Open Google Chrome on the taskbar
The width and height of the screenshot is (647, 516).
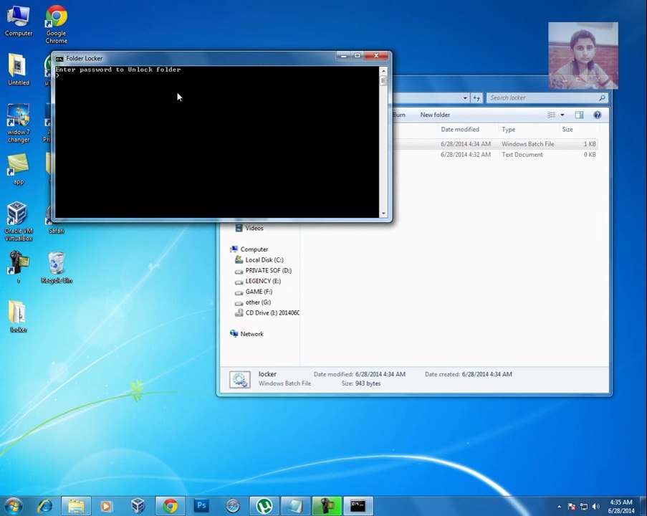(170, 506)
